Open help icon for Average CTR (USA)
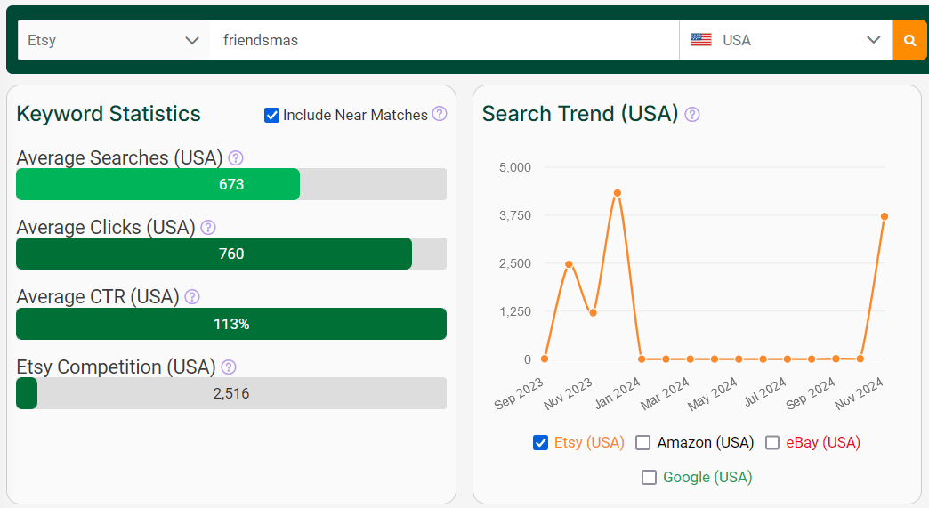Viewport: 929px width, 508px height. coord(192,296)
